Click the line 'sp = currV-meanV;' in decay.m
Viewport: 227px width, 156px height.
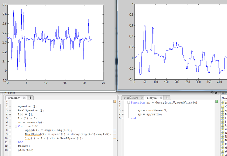tap(153, 110)
